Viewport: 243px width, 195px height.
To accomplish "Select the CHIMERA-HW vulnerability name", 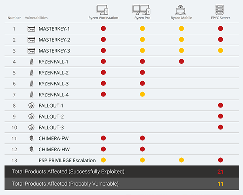I will [54, 150].
